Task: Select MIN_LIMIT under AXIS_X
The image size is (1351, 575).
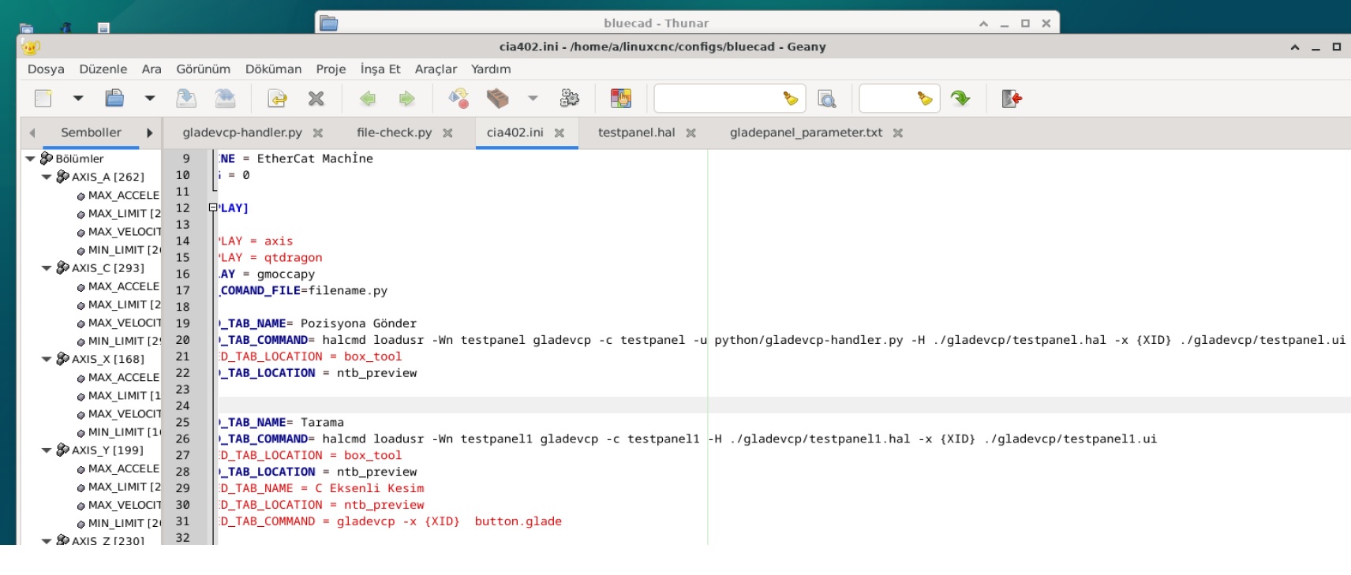Action: tap(124, 432)
